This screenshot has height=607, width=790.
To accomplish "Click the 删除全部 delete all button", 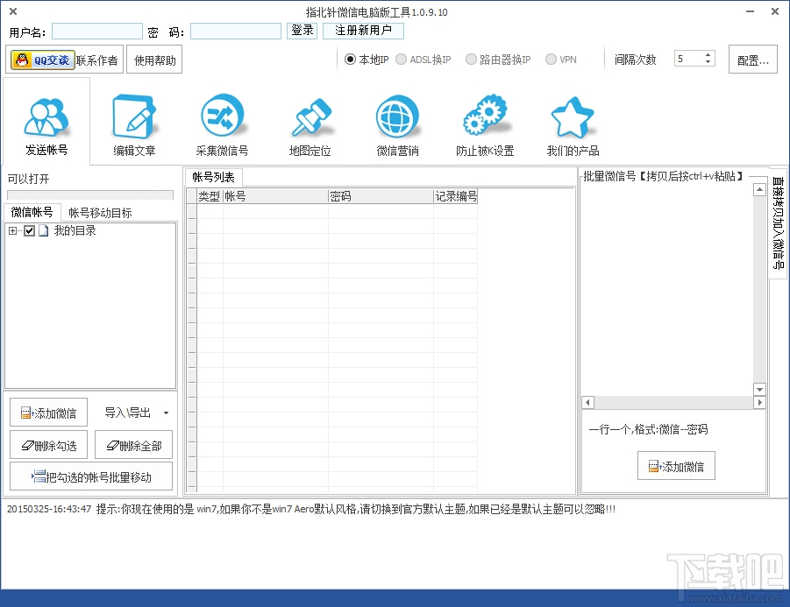I will [x=134, y=446].
